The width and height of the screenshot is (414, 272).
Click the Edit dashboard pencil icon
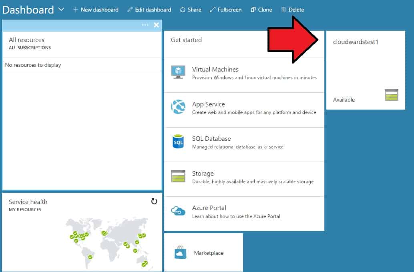130,10
